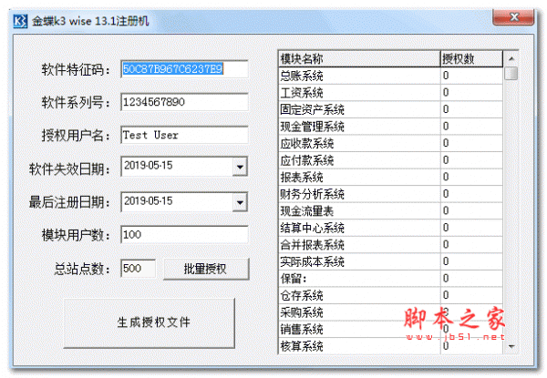Click the 生成授权文件 button
547x378 pixels.
coord(150,323)
